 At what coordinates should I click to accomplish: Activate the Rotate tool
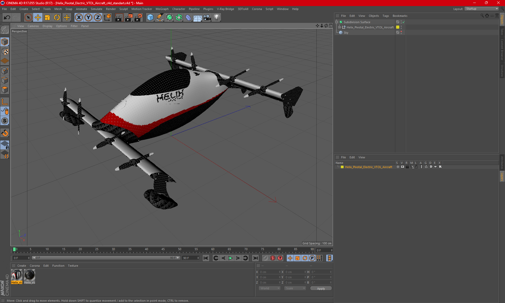(57, 18)
